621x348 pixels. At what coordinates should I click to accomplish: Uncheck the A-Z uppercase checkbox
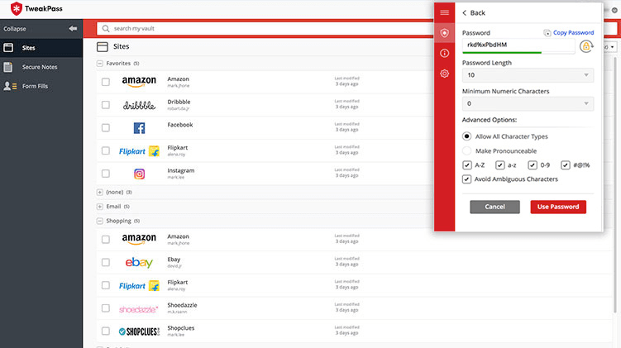click(x=467, y=164)
